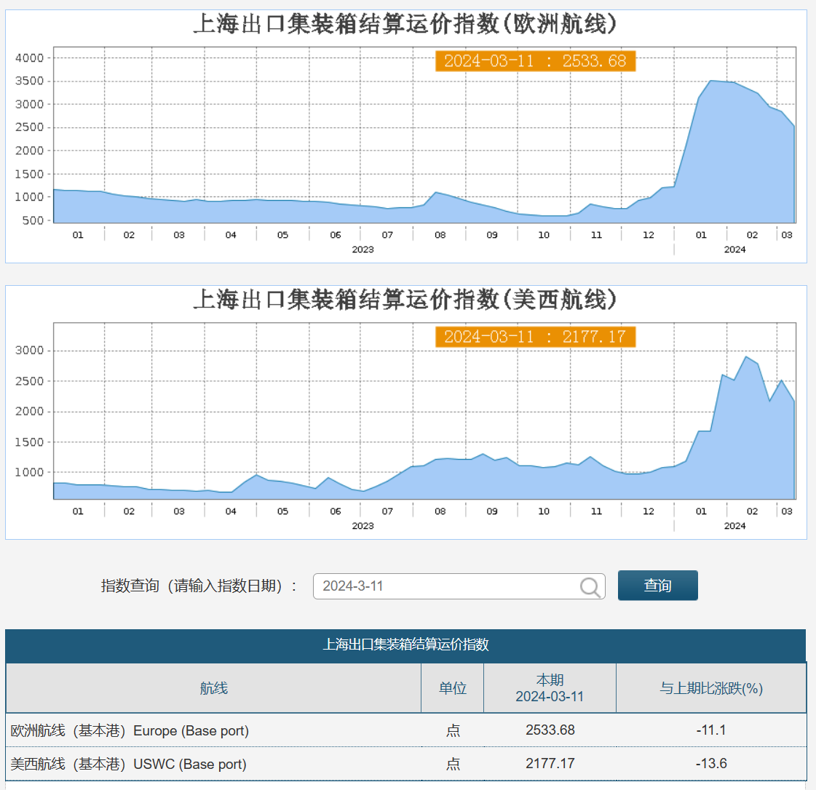
Task: Click the 美西航线 chart title
Action: (x=405, y=300)
